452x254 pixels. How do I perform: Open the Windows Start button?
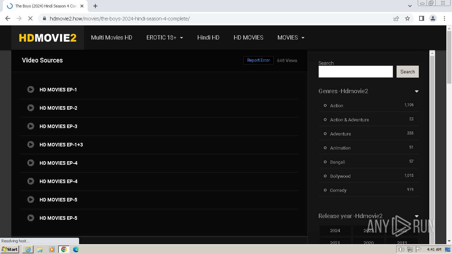click(x=10, y=249)
